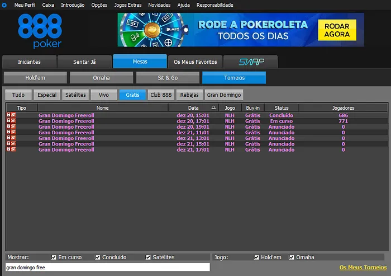Open the Opções menu
Image resolution: width=391 pixels, height=276 pixels.
pos(99,5)
